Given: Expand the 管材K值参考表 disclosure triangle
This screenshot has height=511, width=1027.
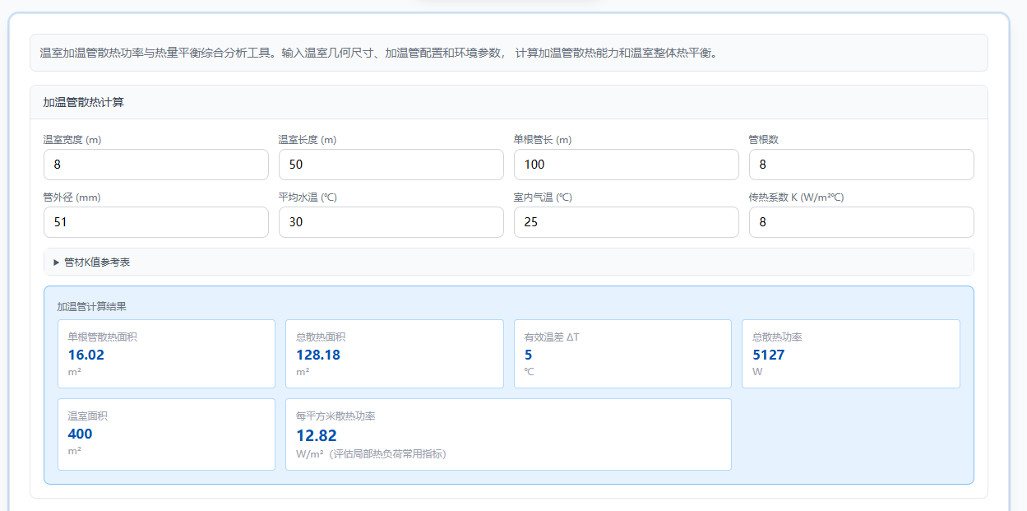Looking at the screenshot, I should point(57,262).
